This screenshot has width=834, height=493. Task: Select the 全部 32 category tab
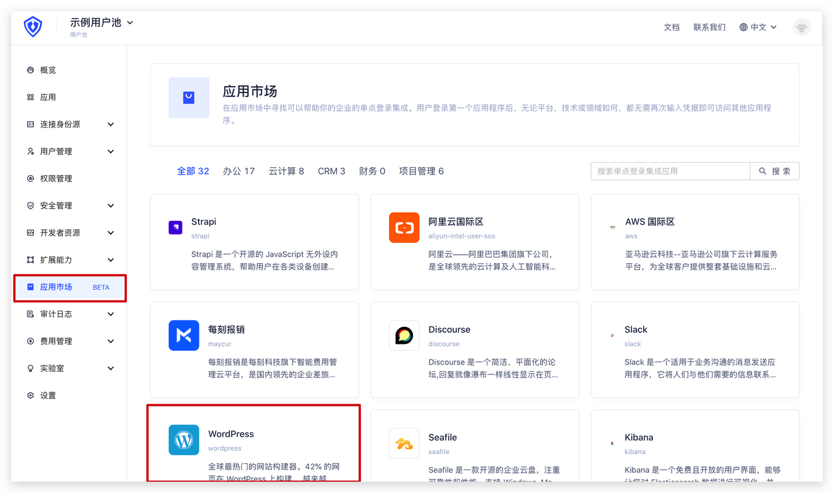tap(193, 171)
